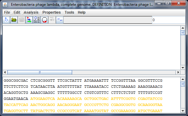Click sequence block TTCGCTATTT
Viewport: 188px width, 116px height.
point(70,80)
